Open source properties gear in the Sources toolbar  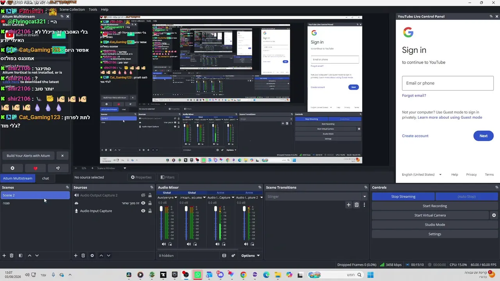[x=92, y=256]
